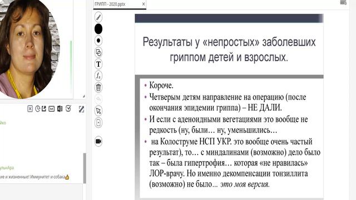Click the envelope email icon
The width and height of the screenshot is (356, 200).
pyautogui.click(x=52, y=109)
